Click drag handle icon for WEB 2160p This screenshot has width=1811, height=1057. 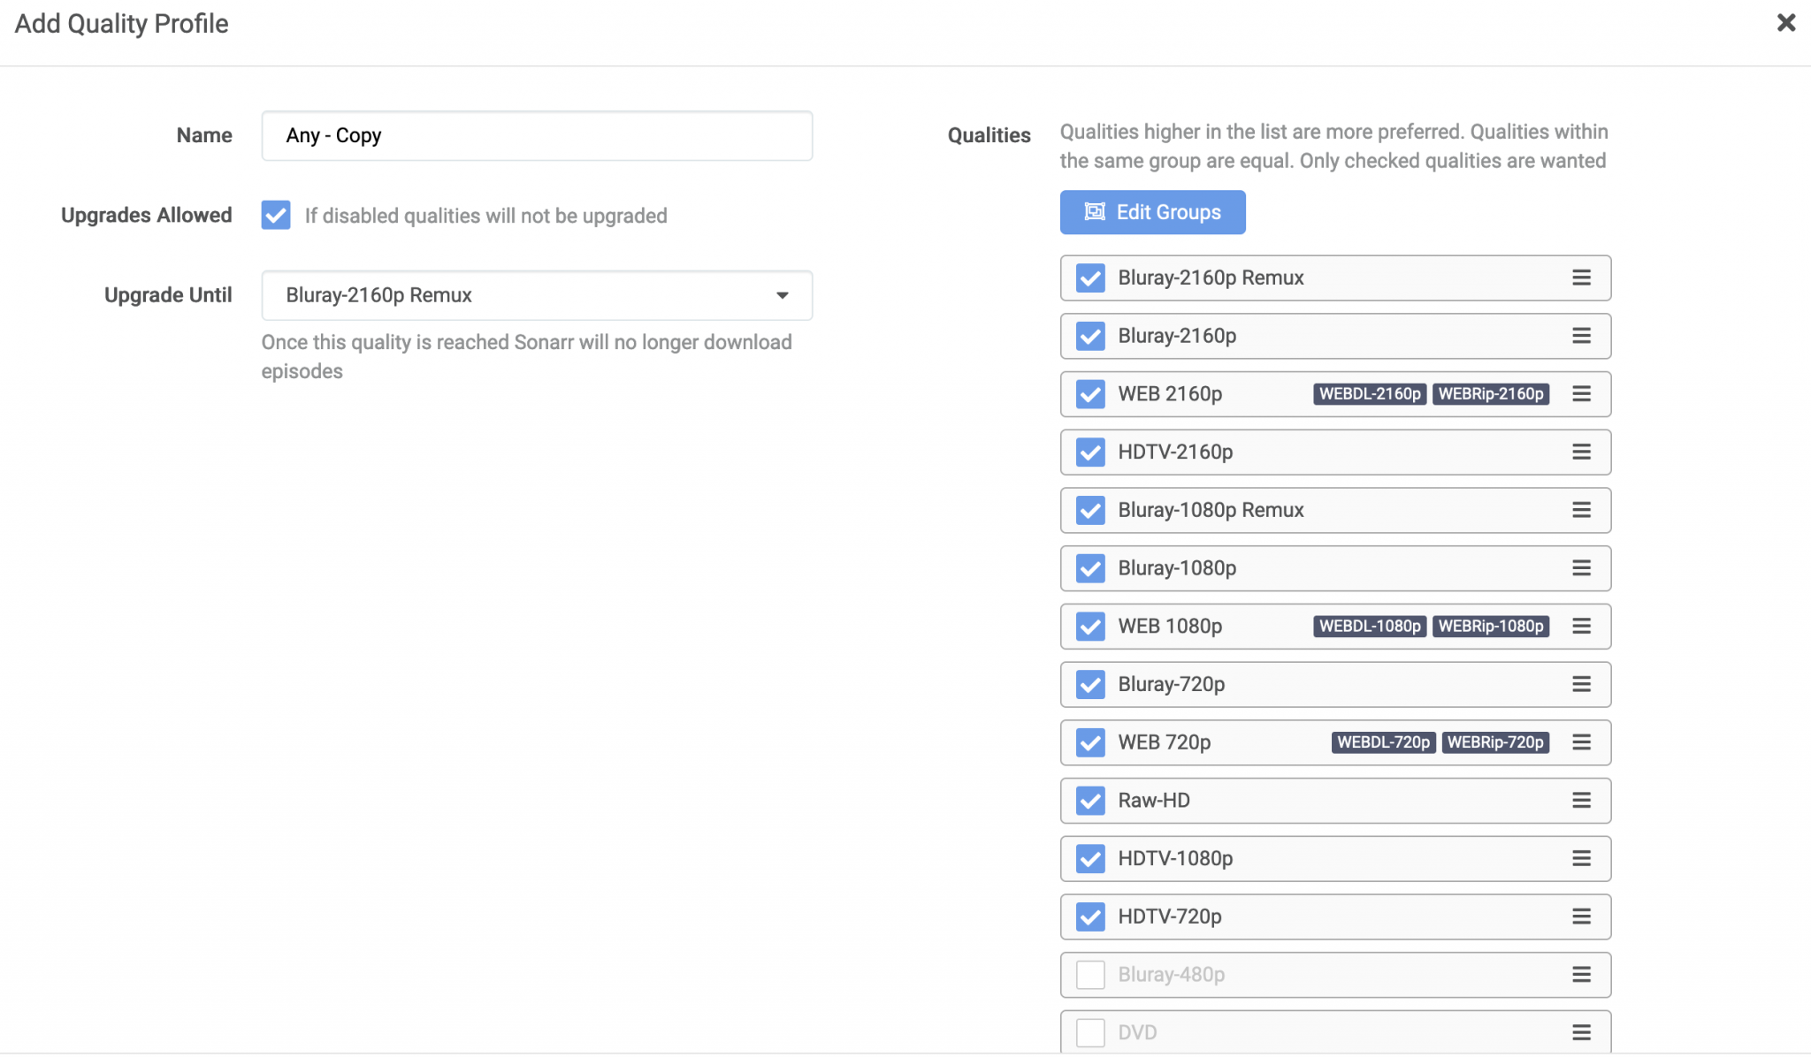(1581, 394)
